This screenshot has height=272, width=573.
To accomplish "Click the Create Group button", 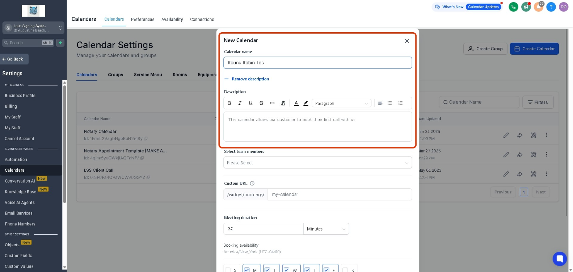I will click(x=485, y=49).
